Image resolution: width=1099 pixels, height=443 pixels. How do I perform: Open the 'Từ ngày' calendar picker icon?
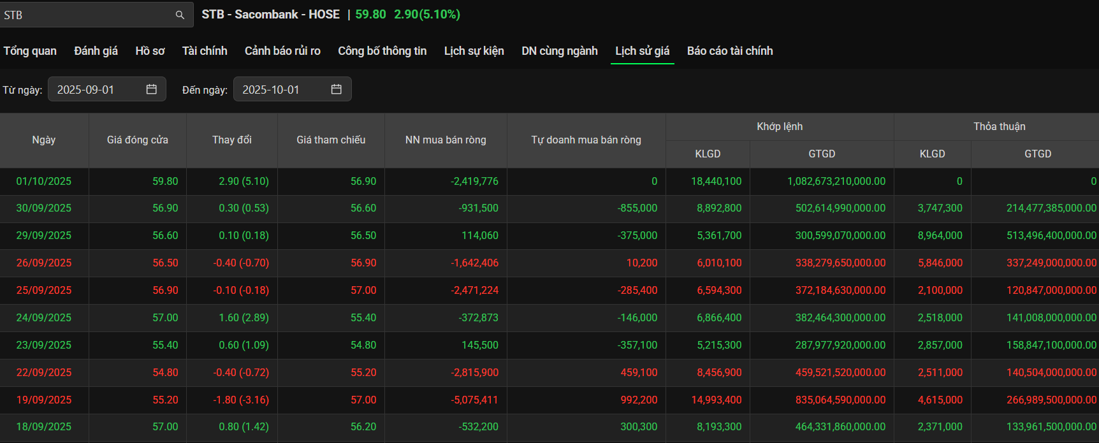pyautogui.click(x=151, y=89)
